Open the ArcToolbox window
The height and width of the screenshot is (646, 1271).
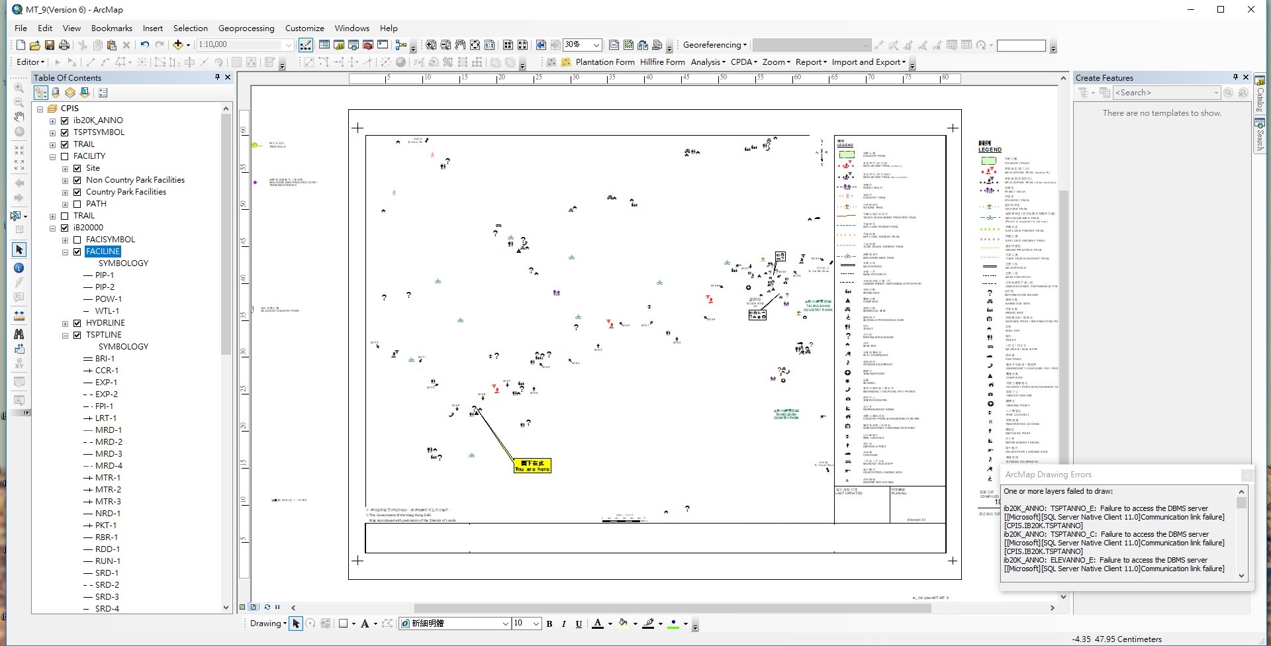tap(367, 45)
